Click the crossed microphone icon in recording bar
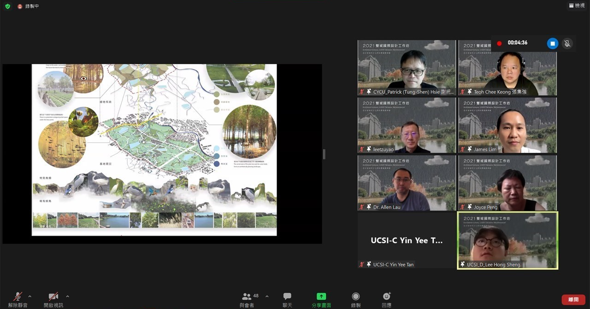 (x=567, y=43)
